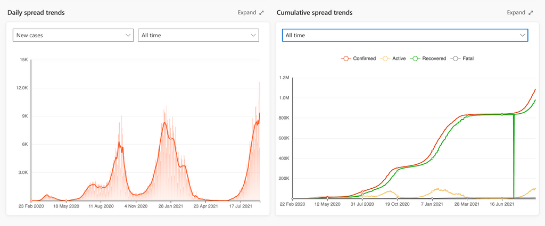Image resolution: width=545 pixels, height=226 pixels.
Task: Open the daily chart All time dropdown
Action: 198,35
